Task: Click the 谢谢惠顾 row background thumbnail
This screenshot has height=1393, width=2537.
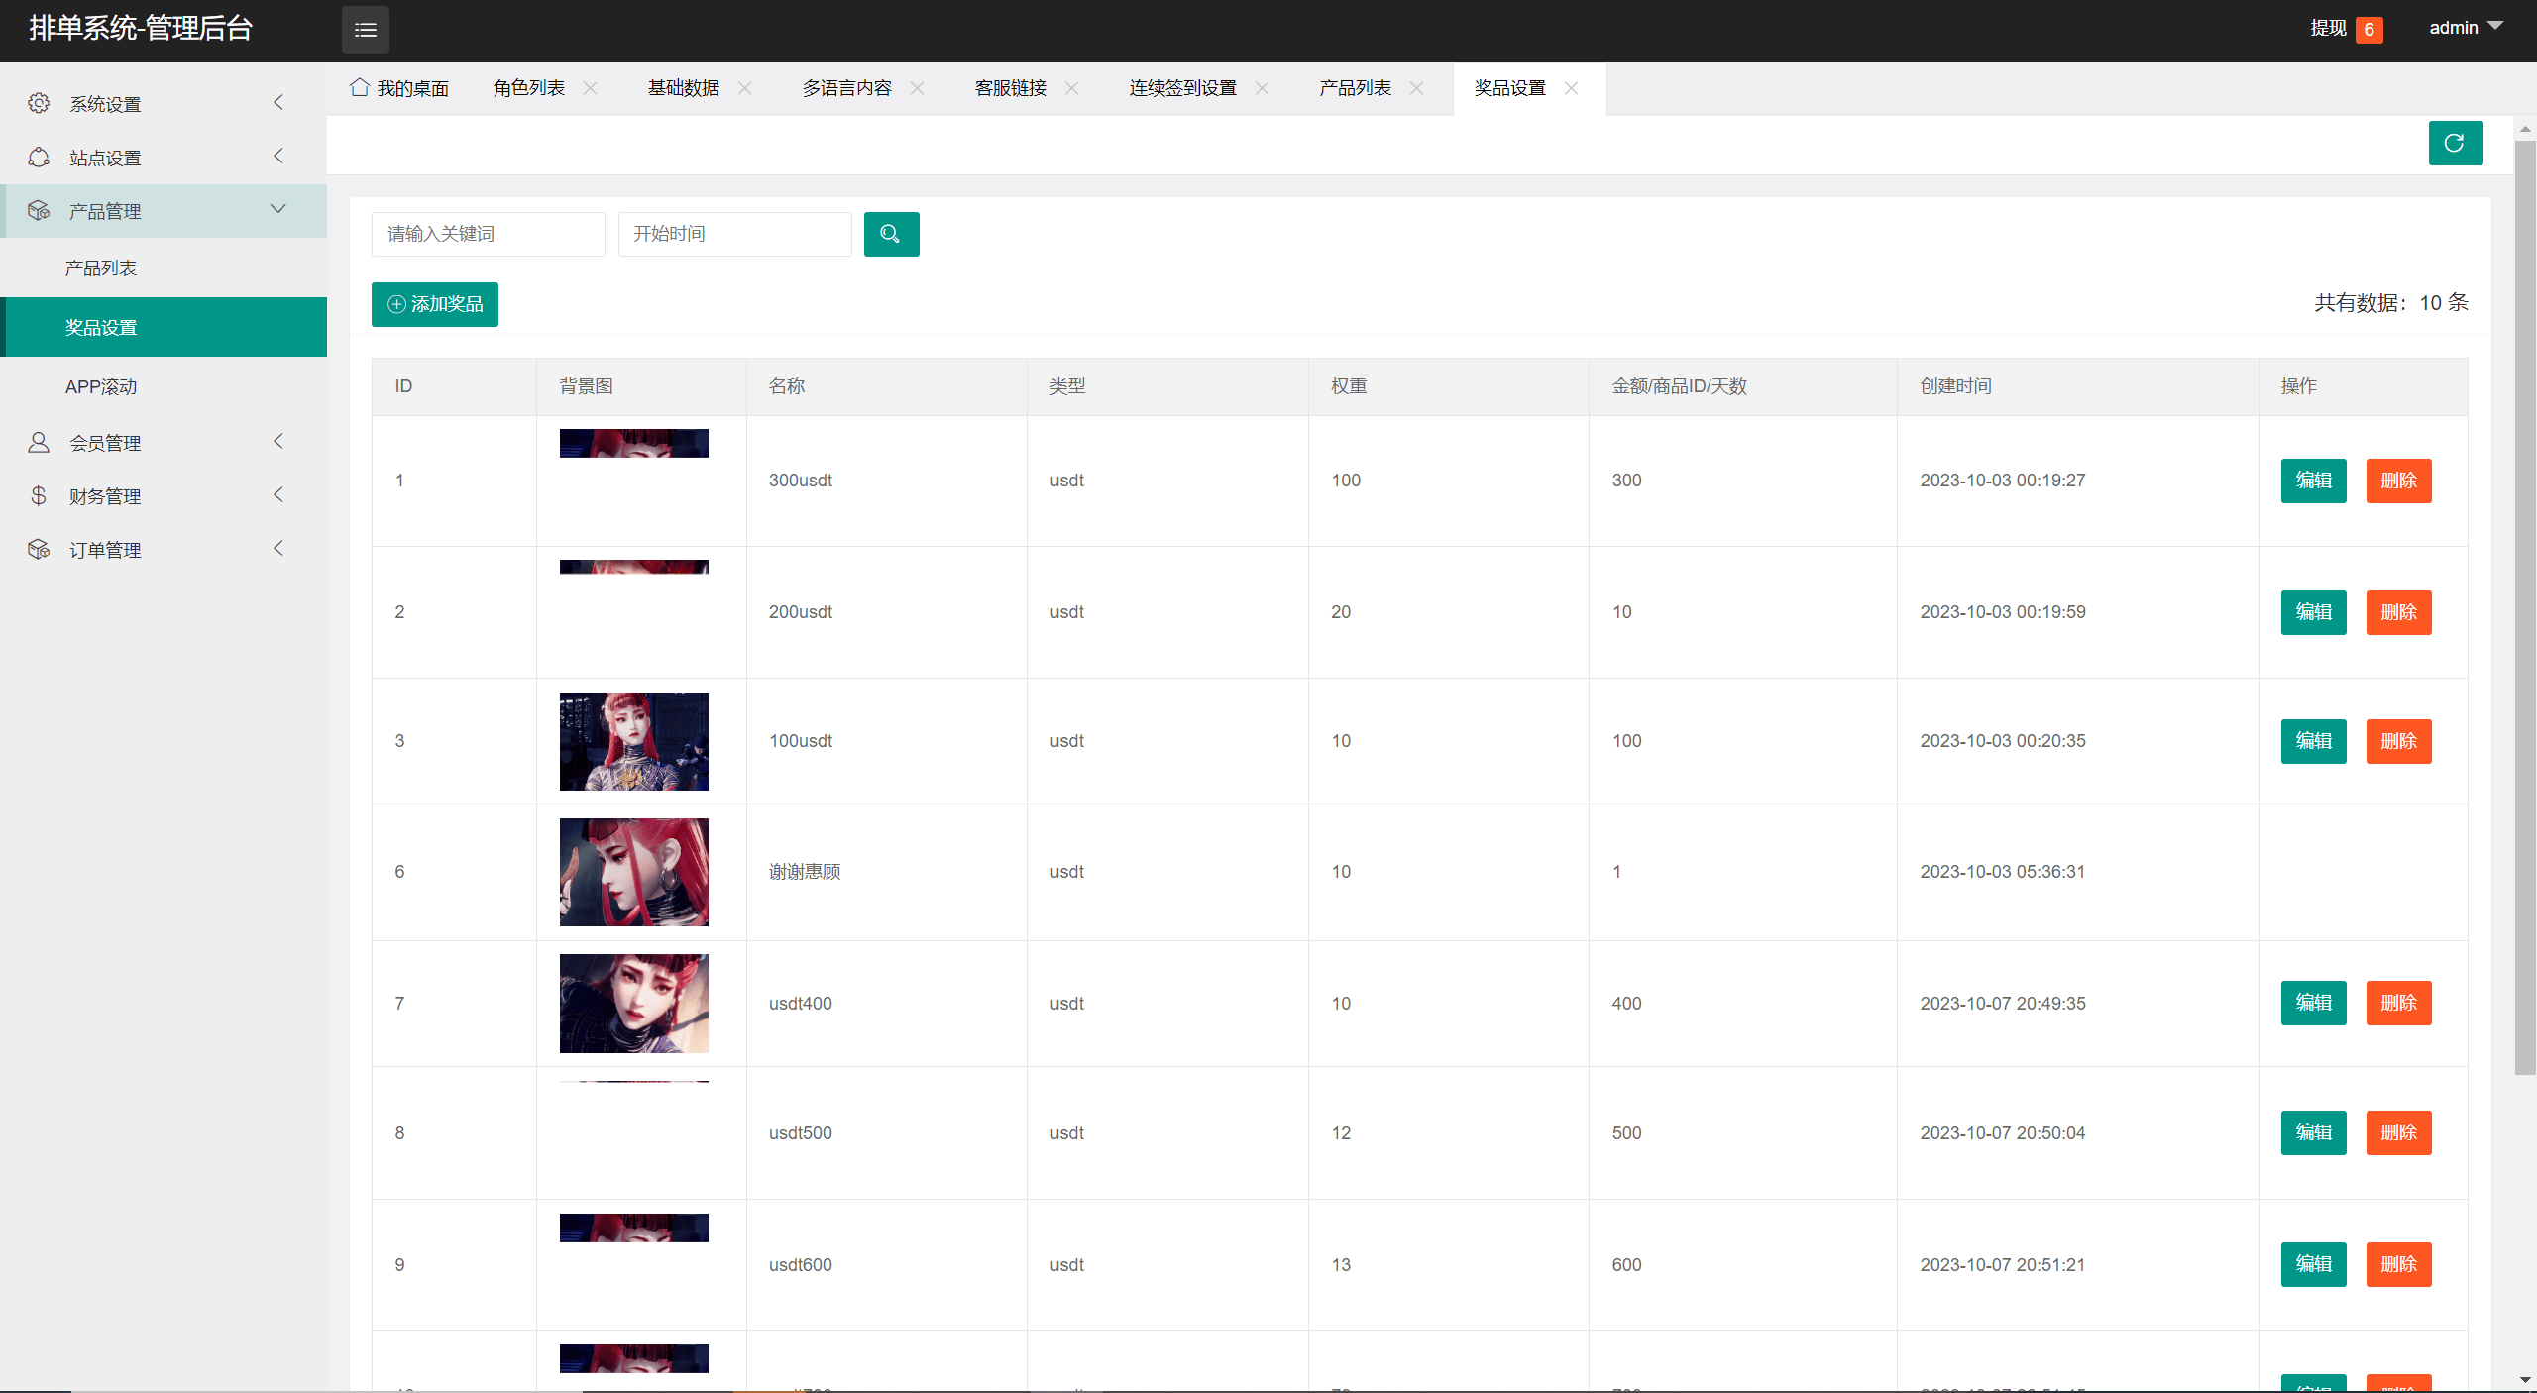Action: click(x=633, y=872)
